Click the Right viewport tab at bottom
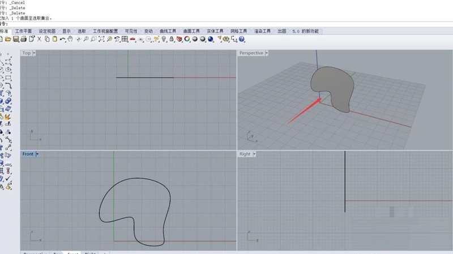This screenshot has width=453, height=254. click(x=90, y=253)
